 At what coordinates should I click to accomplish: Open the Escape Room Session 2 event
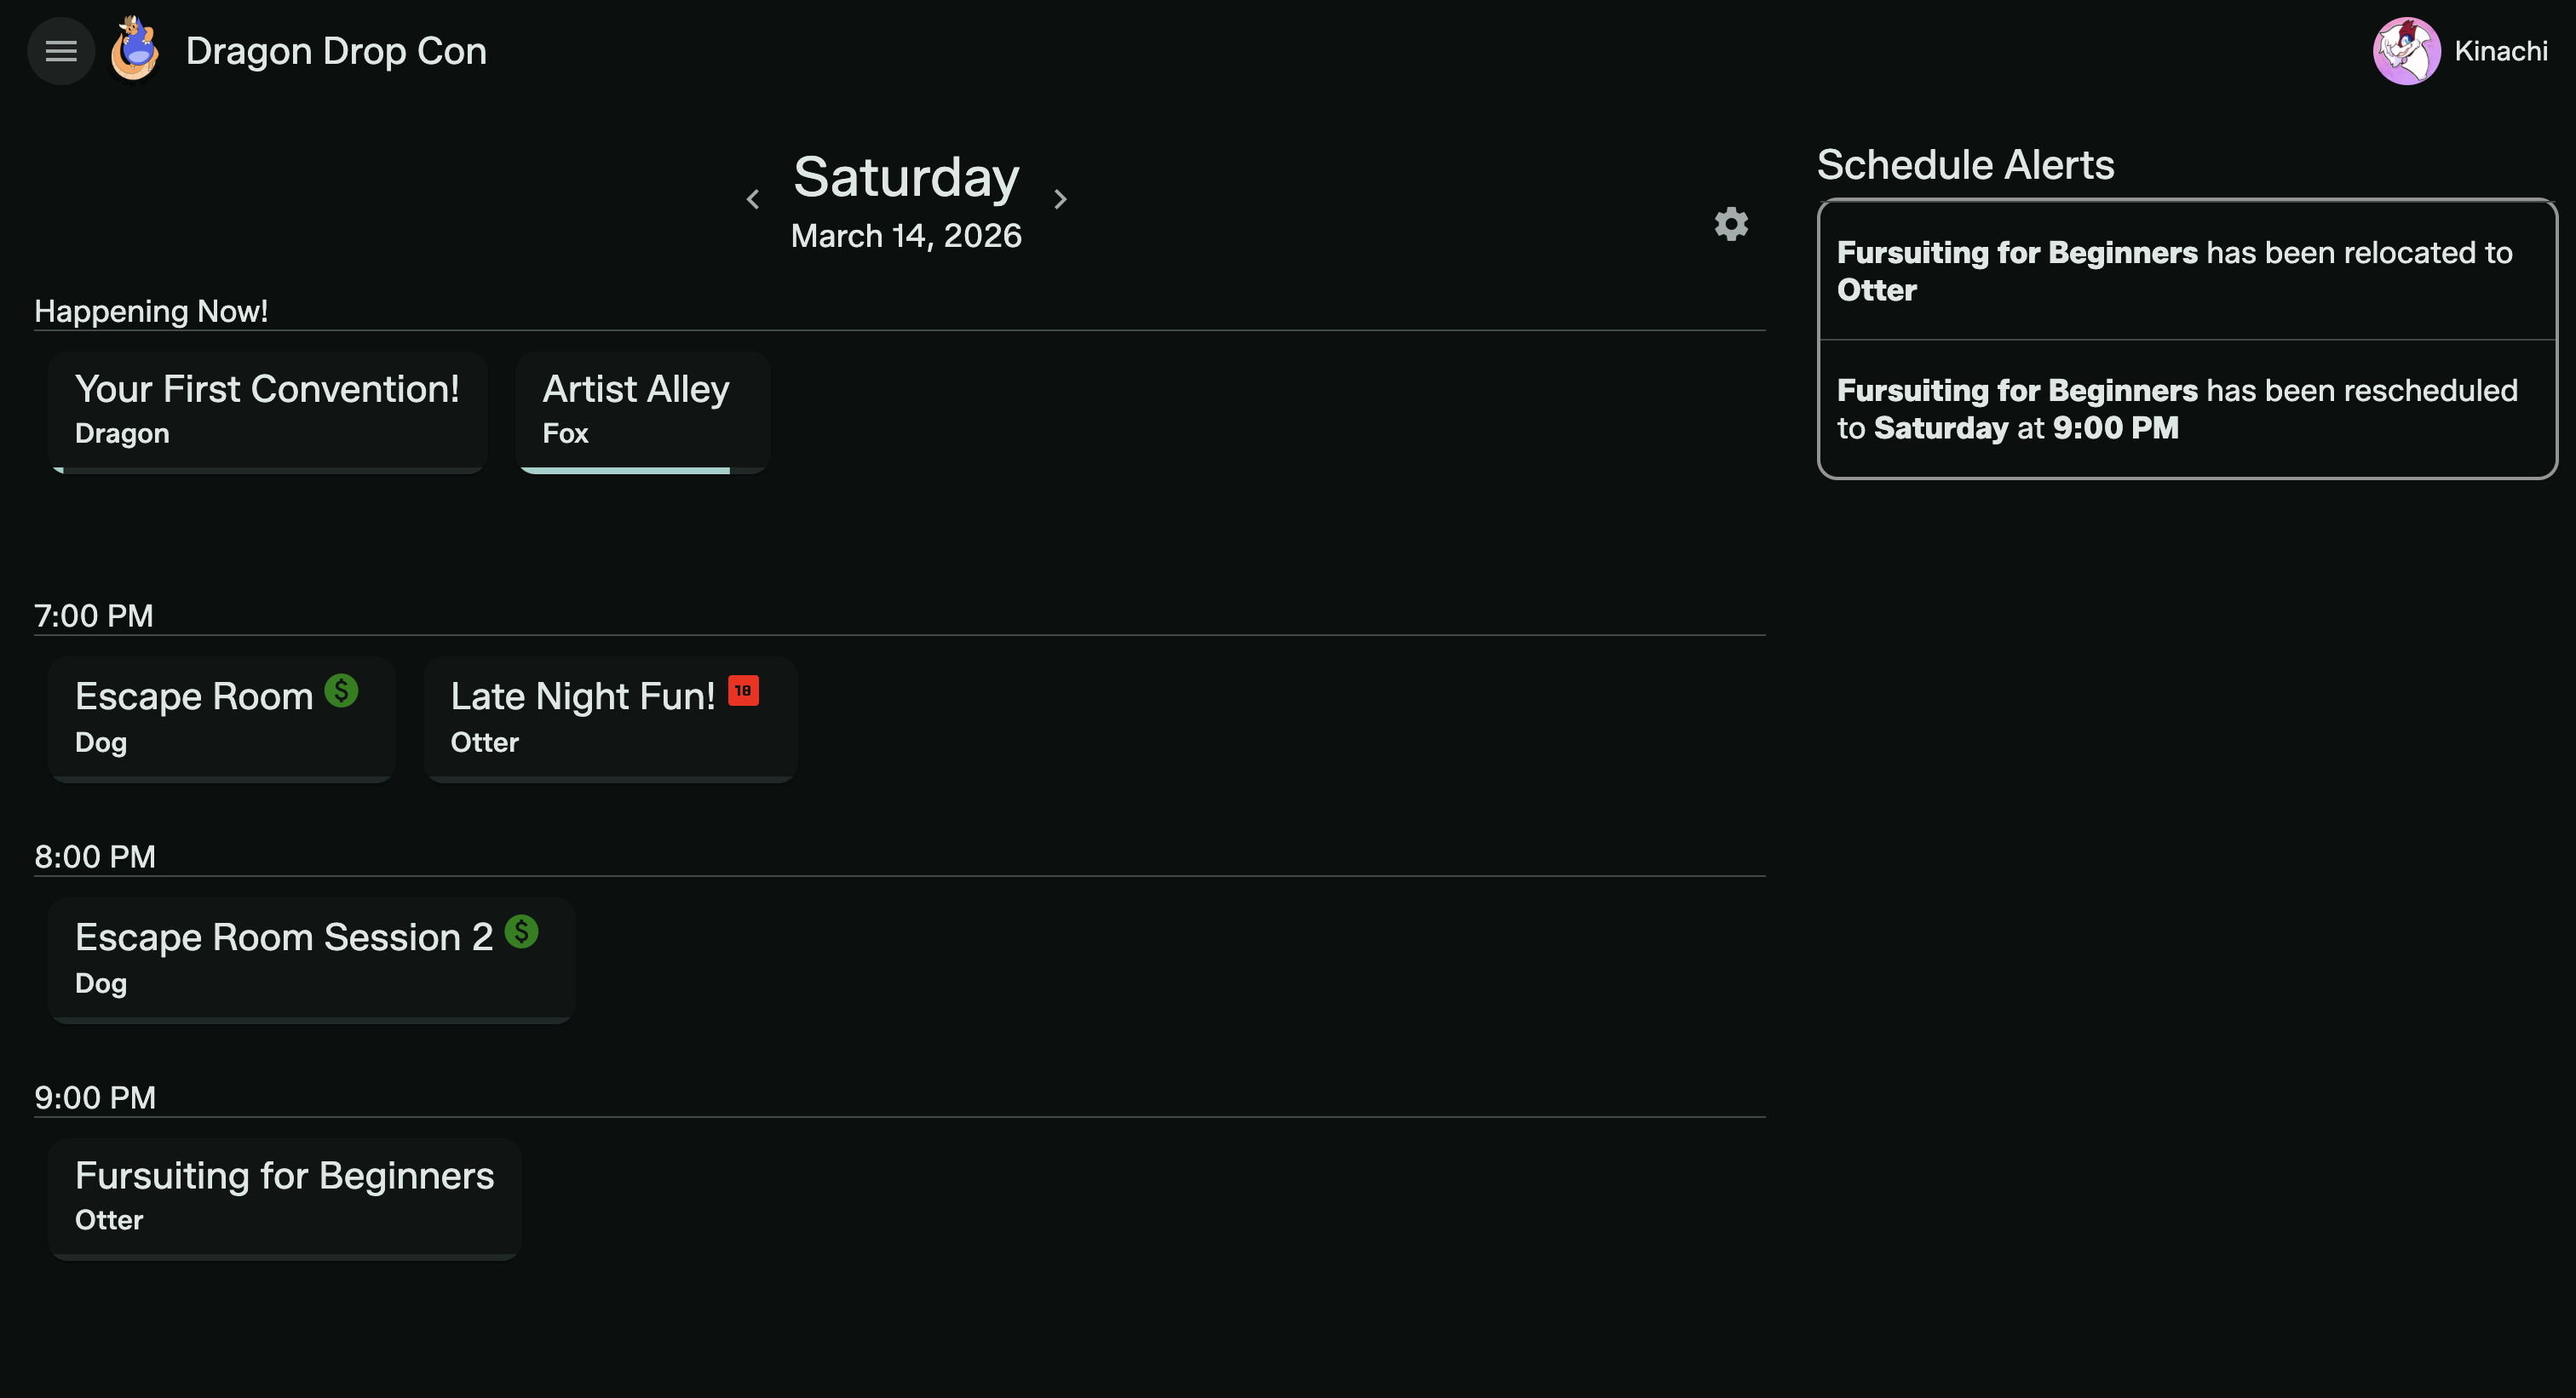[x=310, y=959]
